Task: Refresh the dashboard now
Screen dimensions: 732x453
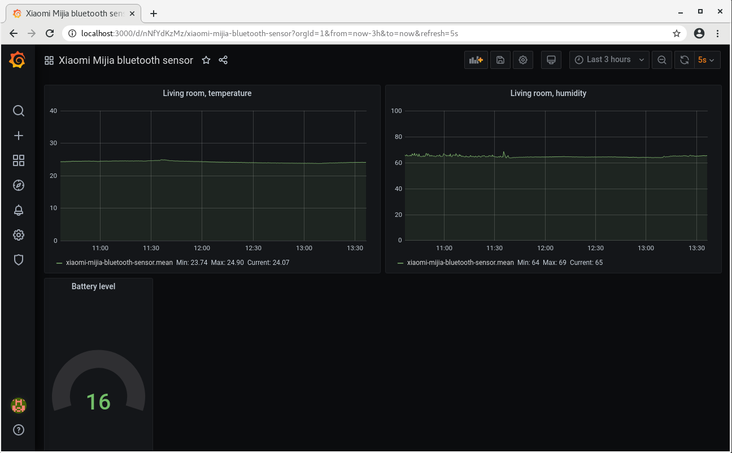Action: [x=685, y=60]
